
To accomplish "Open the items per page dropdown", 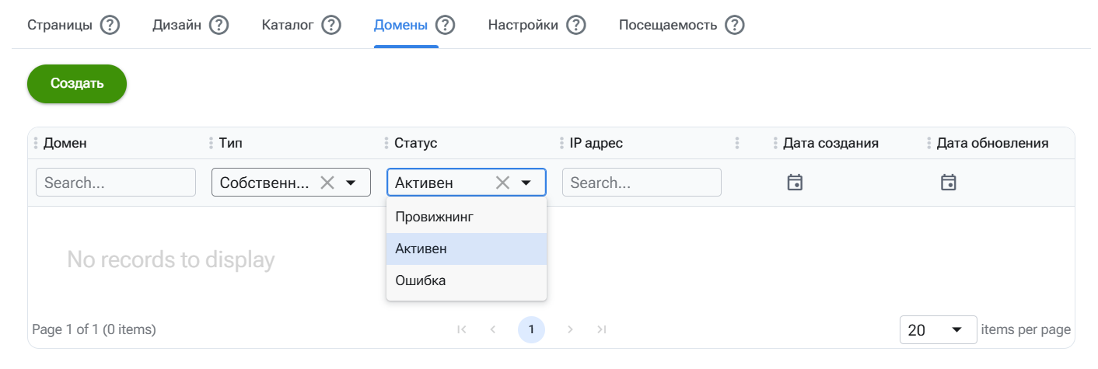I will 938,330.
